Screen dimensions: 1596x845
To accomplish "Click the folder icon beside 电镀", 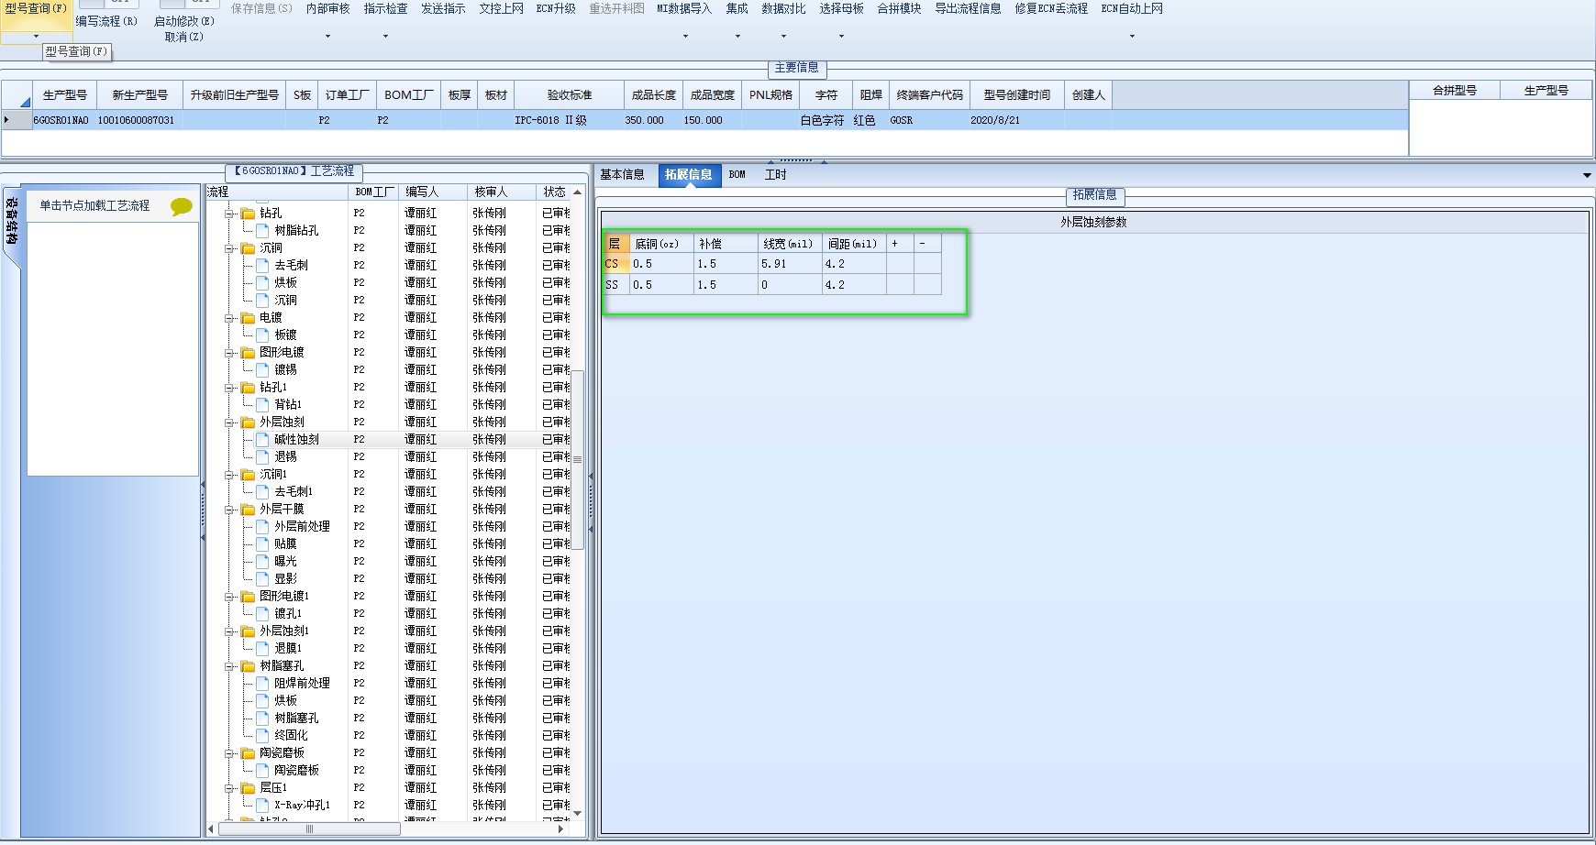I will click(248, 318).
